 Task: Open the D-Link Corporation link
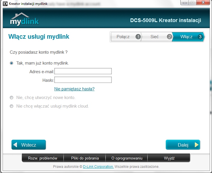98,167
